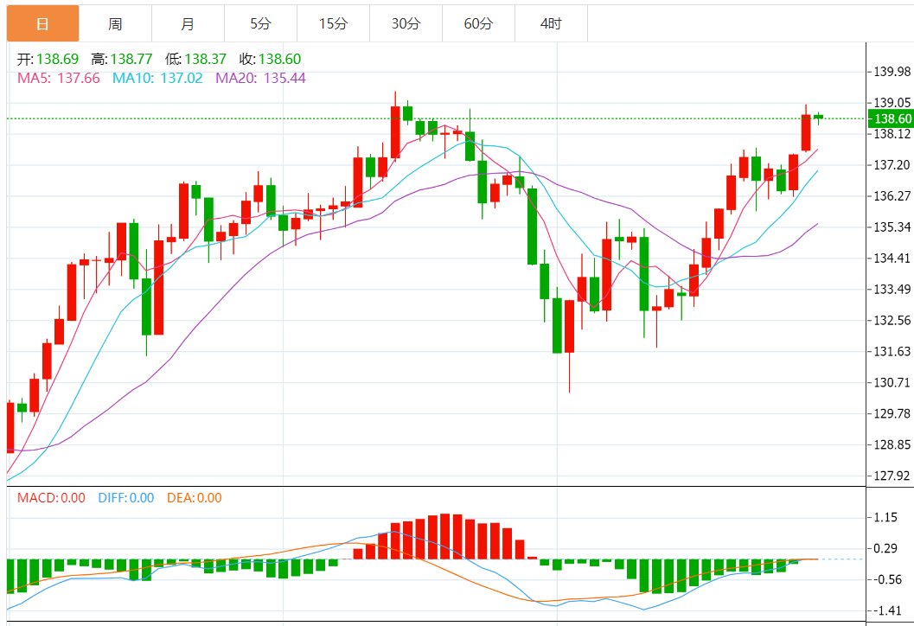Click the 139.05 price axis label
This screenshot has height=626, width=914.
(892, 103)
